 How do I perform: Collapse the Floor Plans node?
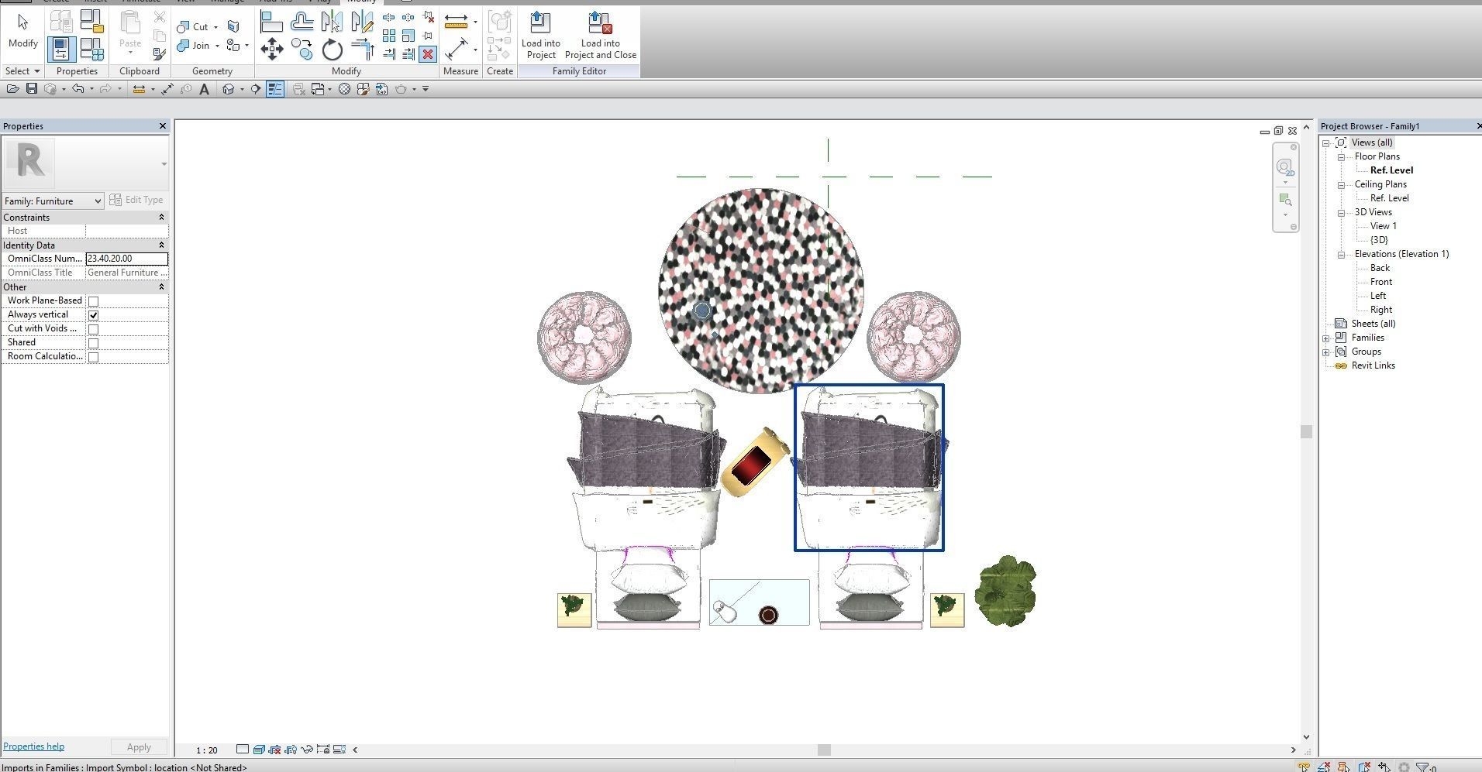(1342, 157)
